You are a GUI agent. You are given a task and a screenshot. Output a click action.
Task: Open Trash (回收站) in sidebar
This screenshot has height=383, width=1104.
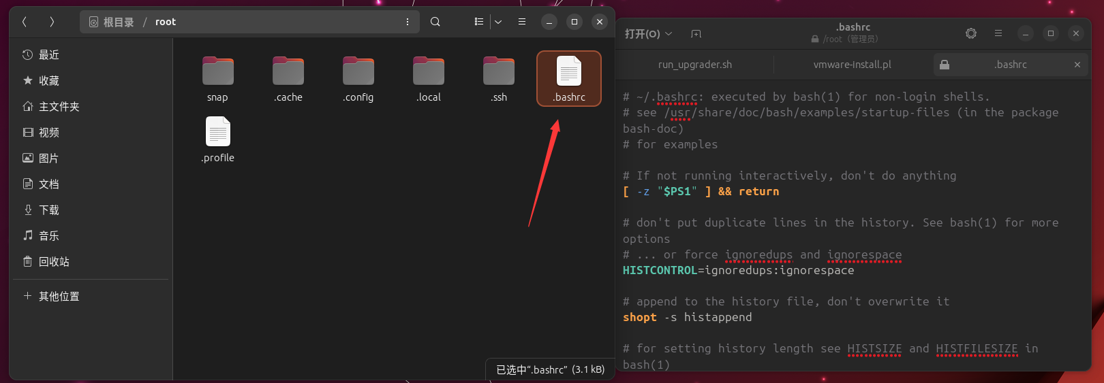(90, 261)
